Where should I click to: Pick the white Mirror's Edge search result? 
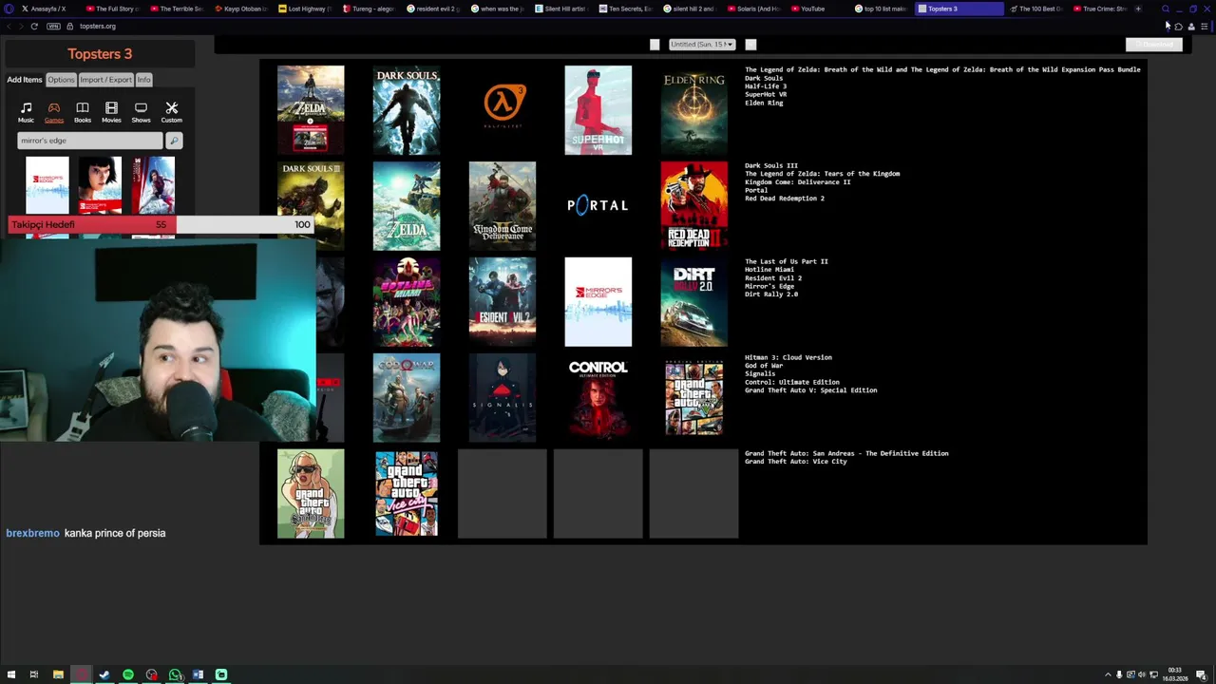(47, 185)
